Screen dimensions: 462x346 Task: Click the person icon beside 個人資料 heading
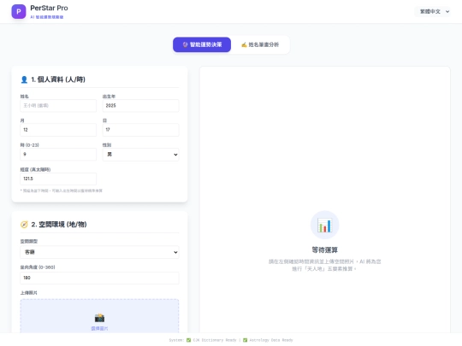tap(24, 79)
